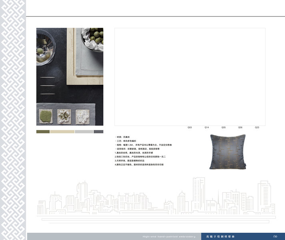This screenshot has width=285, height=240.
Task: Click the page number /30
Action: (x=275, y=236)
